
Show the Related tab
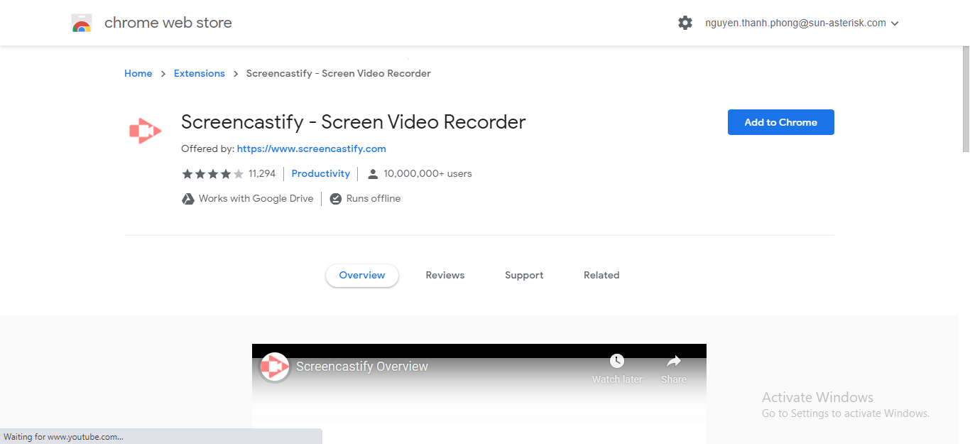click(601, 276)
